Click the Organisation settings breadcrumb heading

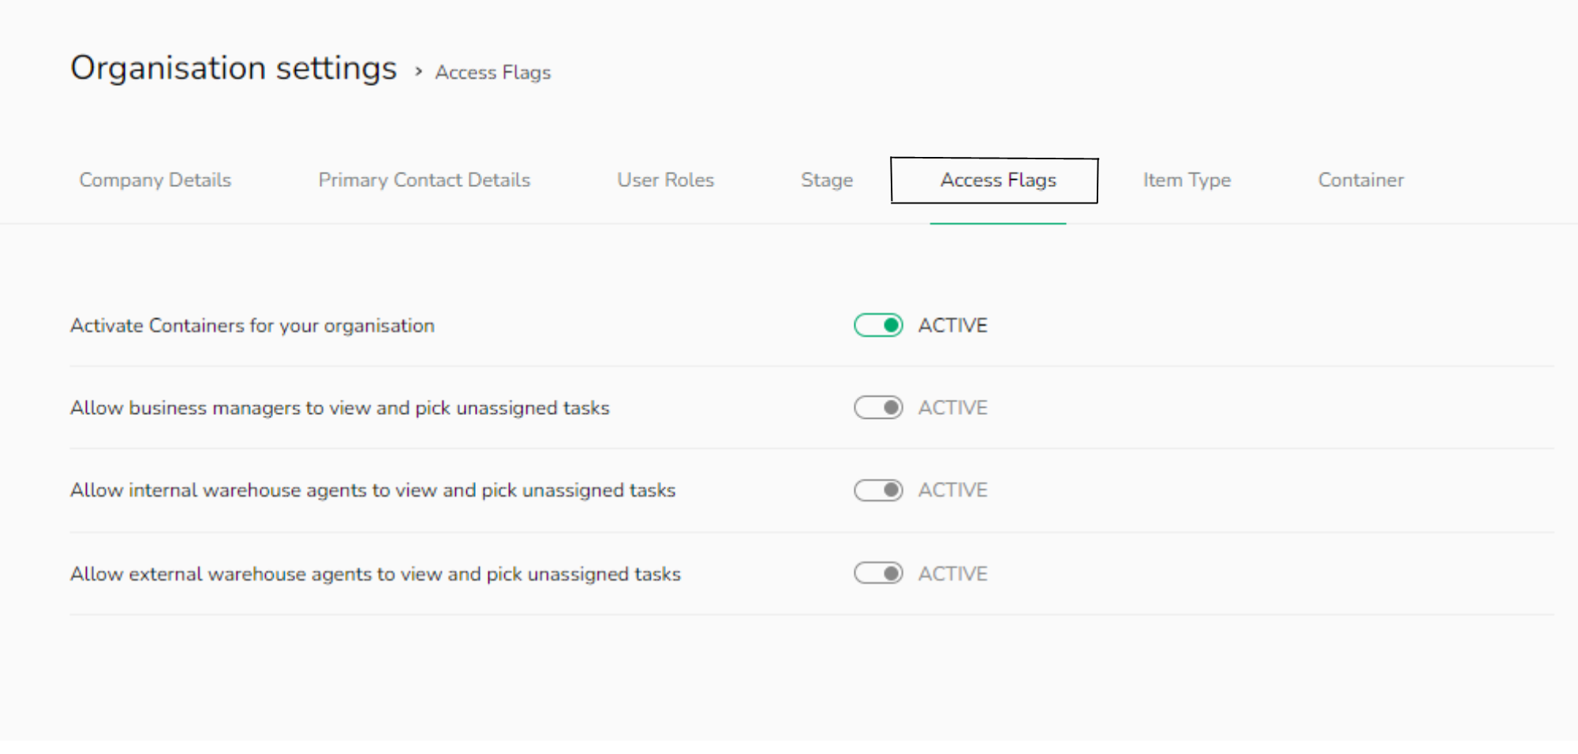(234, 69)
